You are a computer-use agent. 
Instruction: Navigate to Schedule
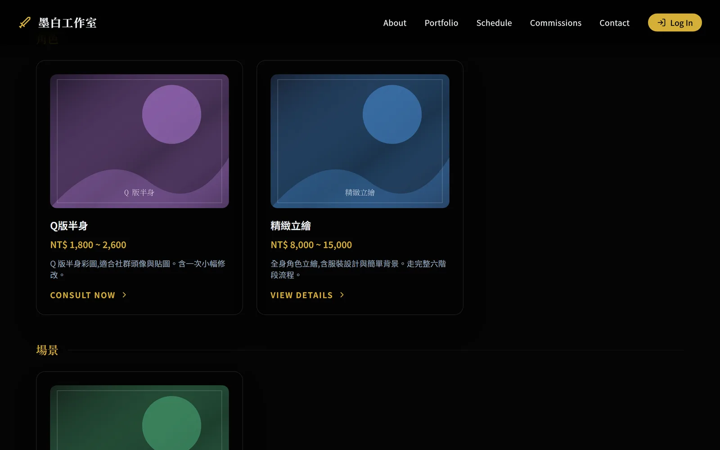pos(494,23)
